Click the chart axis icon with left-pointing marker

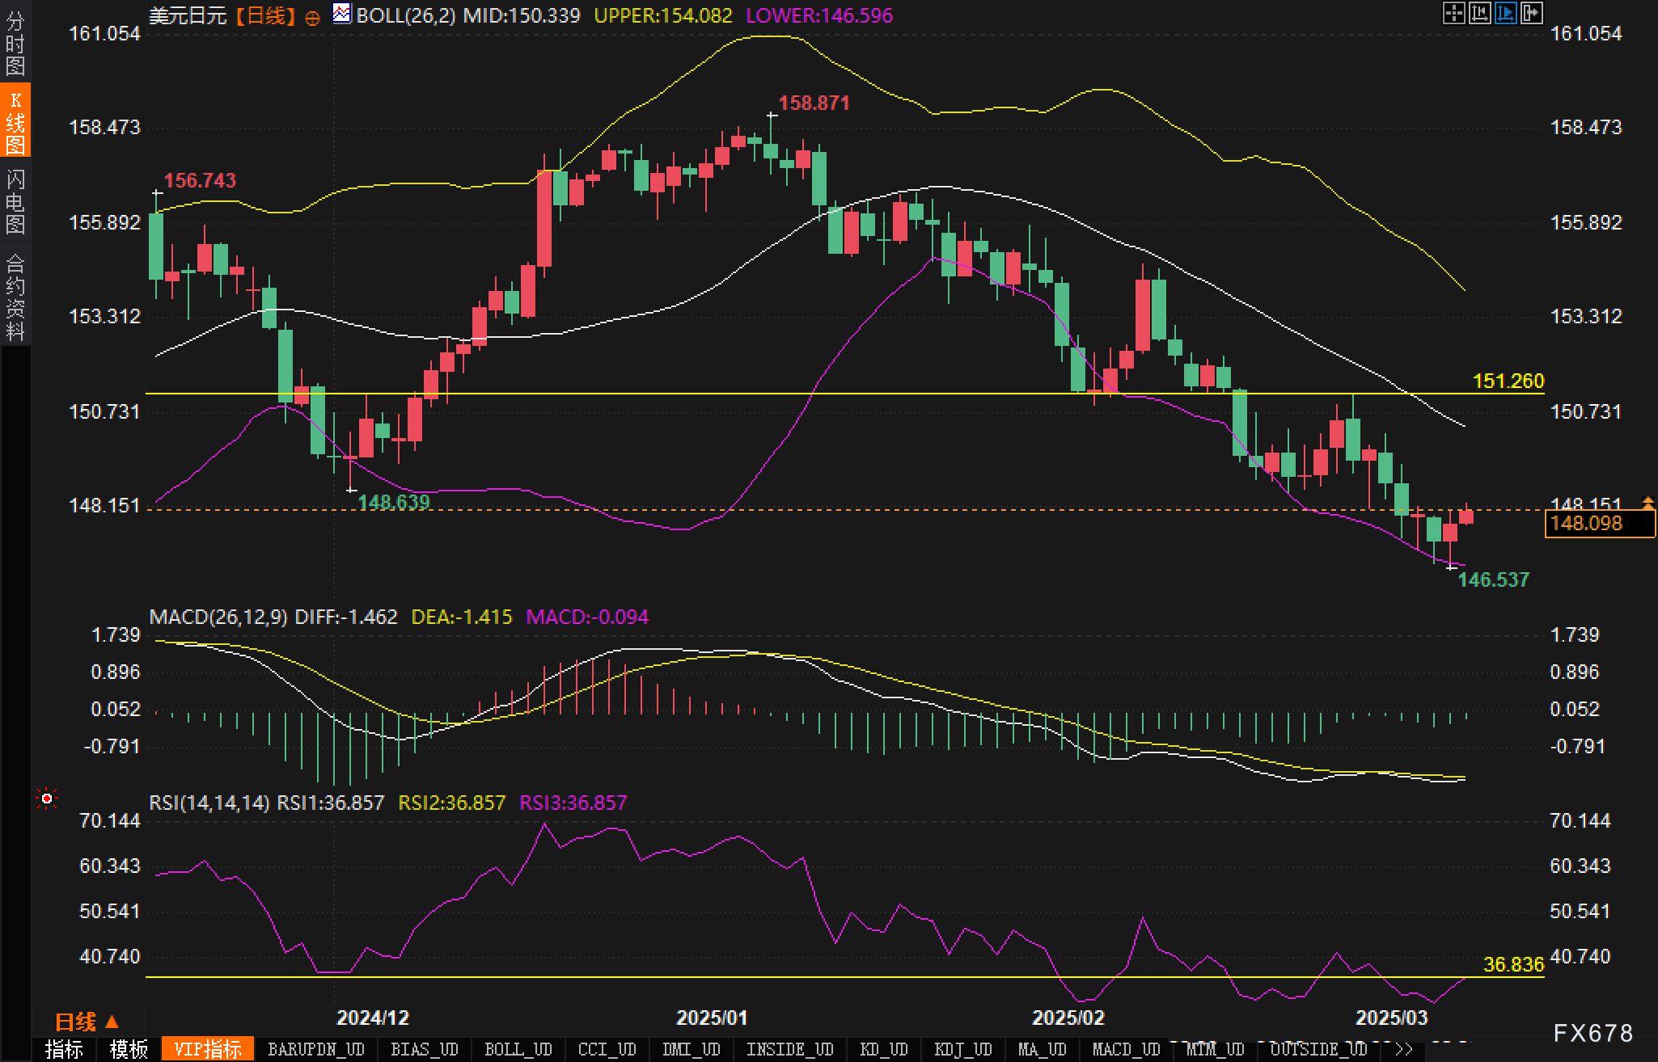click(x=1479, y=13)
